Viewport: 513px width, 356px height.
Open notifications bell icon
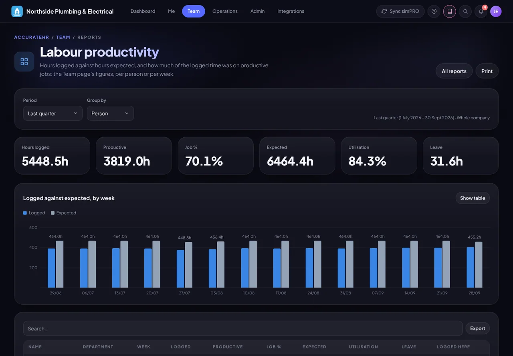click(x=481, y=11)
